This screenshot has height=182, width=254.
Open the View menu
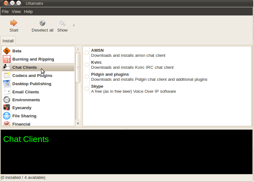16,12
